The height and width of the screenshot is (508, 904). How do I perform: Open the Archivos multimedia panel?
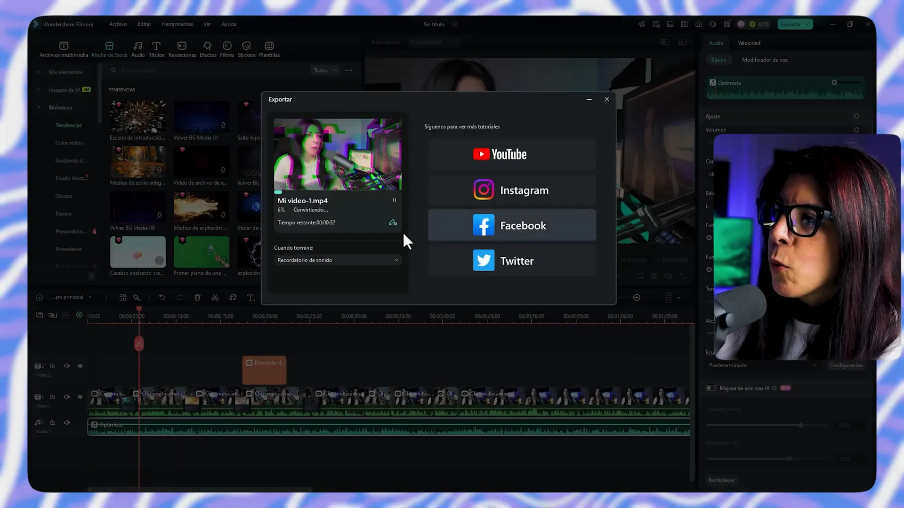pyautogui.click(x=64, y=49)
